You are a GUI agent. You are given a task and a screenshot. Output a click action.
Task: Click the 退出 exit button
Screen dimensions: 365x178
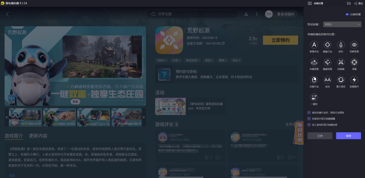(358, 3)
